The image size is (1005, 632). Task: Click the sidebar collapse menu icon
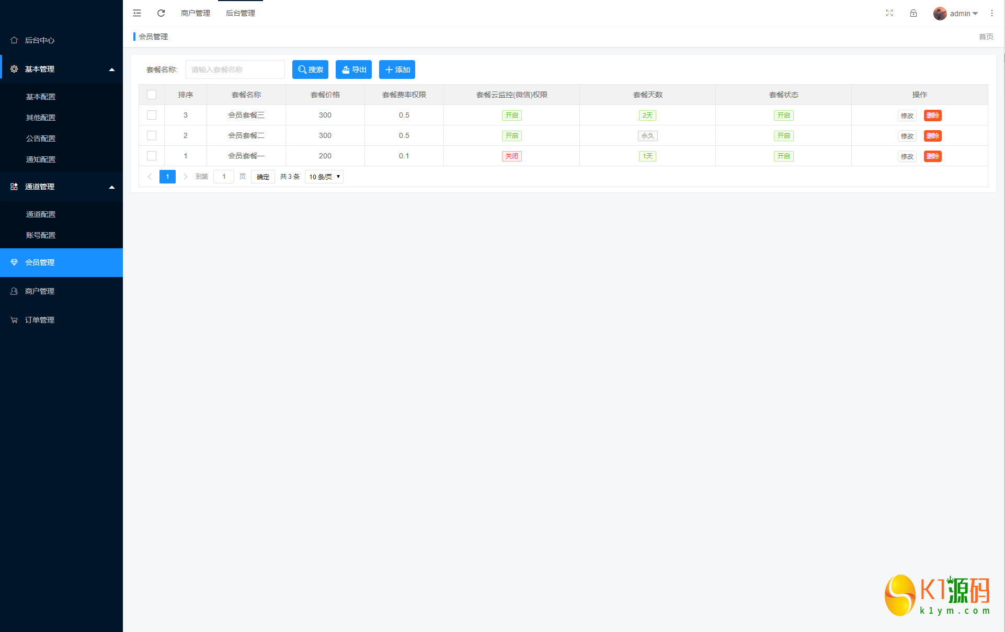click(x=137, y=13)
